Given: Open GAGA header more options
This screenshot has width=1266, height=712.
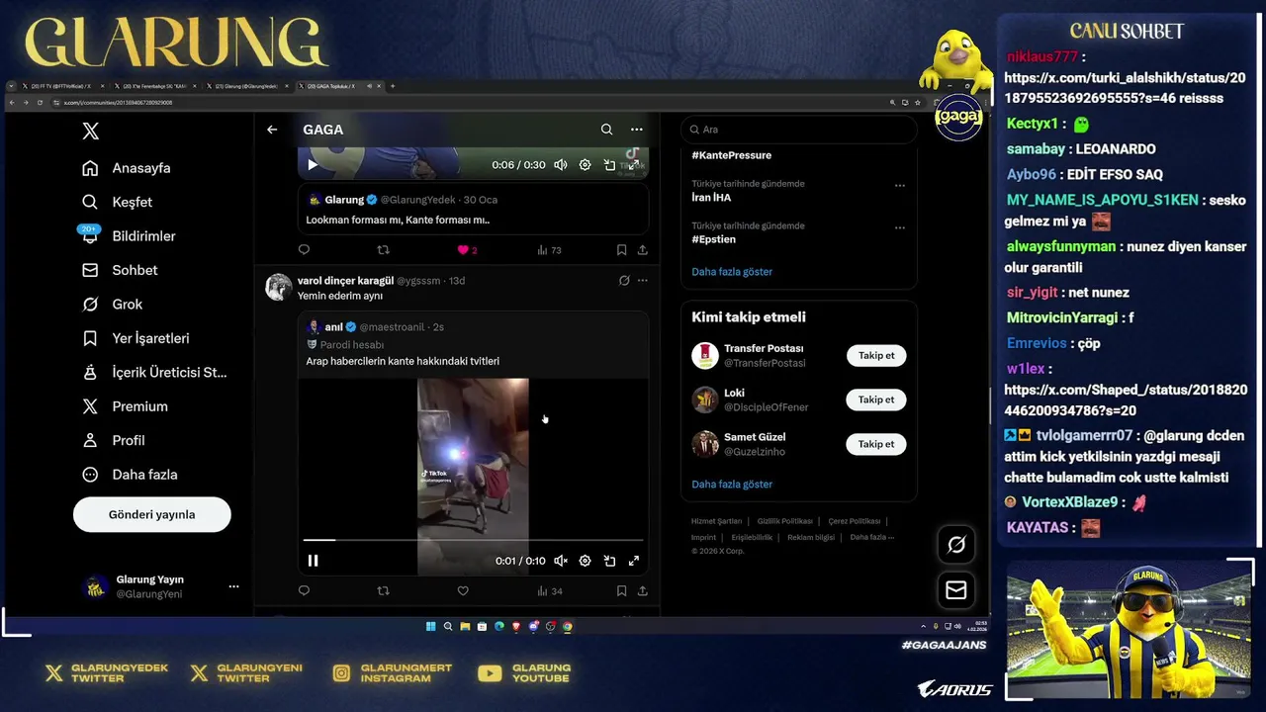Looking at the screenshot, I should [636, 130].
